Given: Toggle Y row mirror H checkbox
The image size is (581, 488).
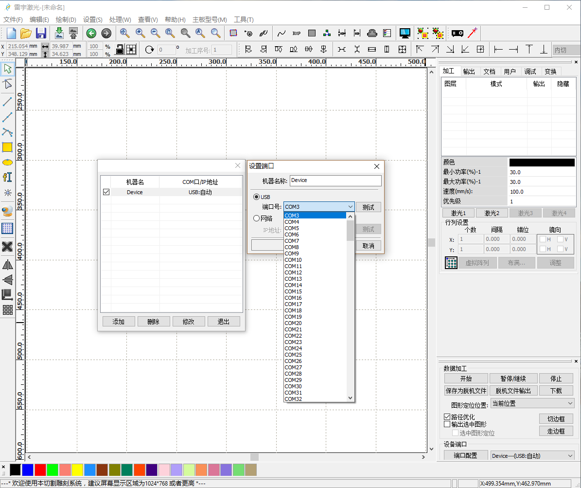Looking at the screenshot, I should 543,249.
